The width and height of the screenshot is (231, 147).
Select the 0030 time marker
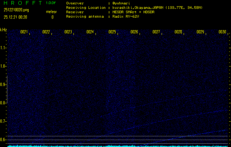pos(222,32)
